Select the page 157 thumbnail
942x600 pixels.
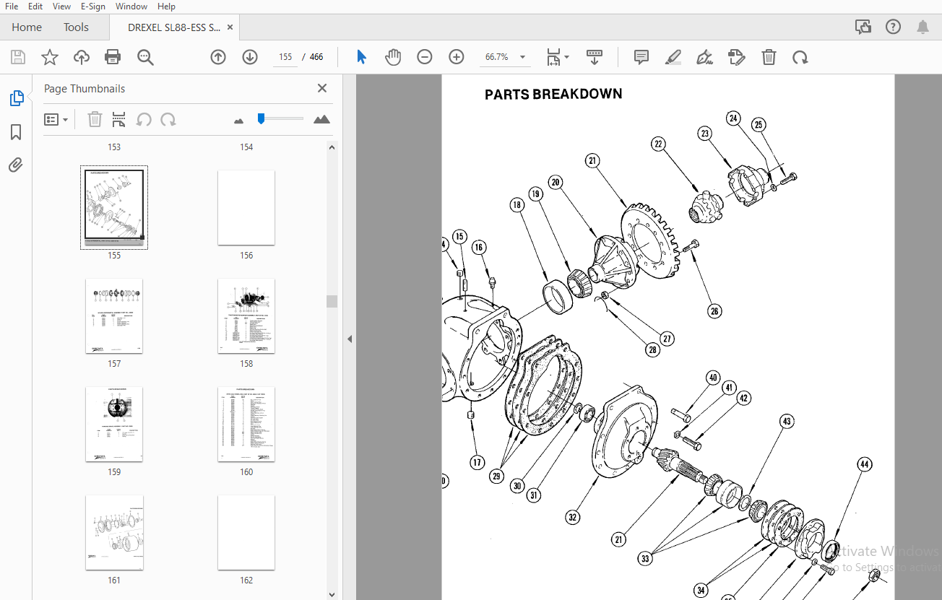click(x=114, y=316)
